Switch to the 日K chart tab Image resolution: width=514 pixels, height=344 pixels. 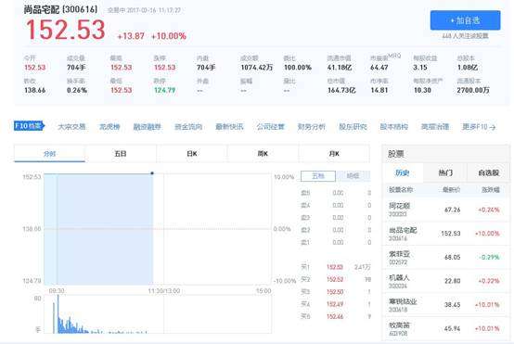[x=192, y=154]
